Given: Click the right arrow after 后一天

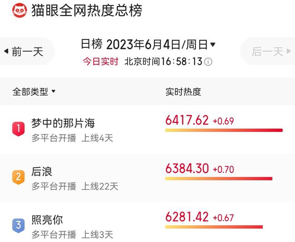Looking at the screenshot, I should [x=289, y=51].
